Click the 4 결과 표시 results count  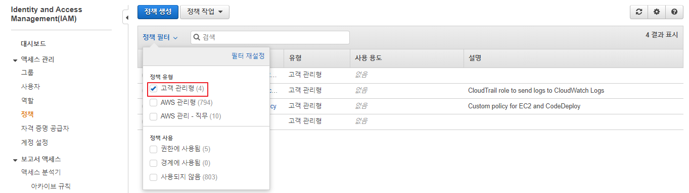662,35
